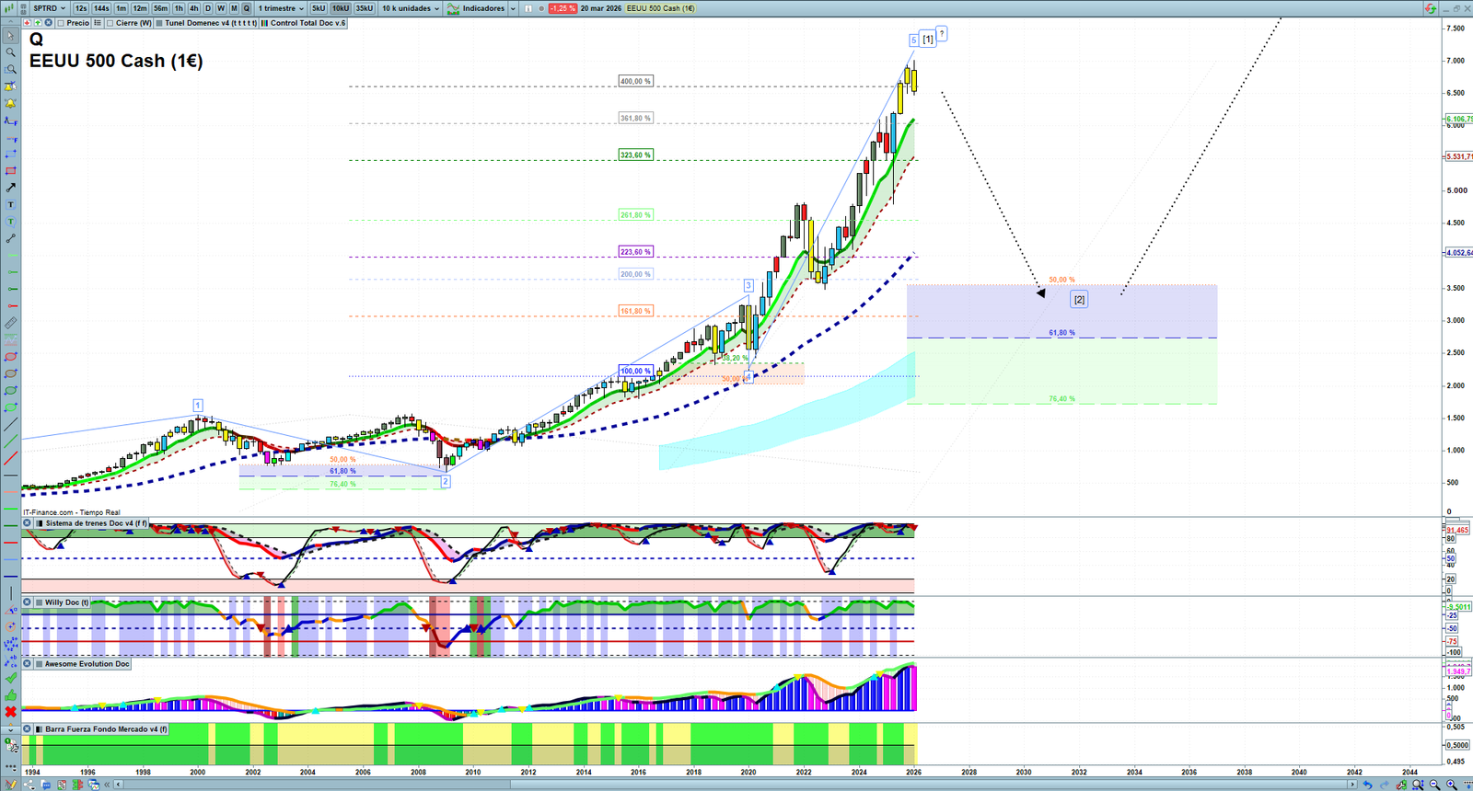The width and height of the screenshot is (1473, 791).
Task: Close the Barra Fuerza Fondo Mercado panel
Action: pyautogui.click(x=28, y=729)
